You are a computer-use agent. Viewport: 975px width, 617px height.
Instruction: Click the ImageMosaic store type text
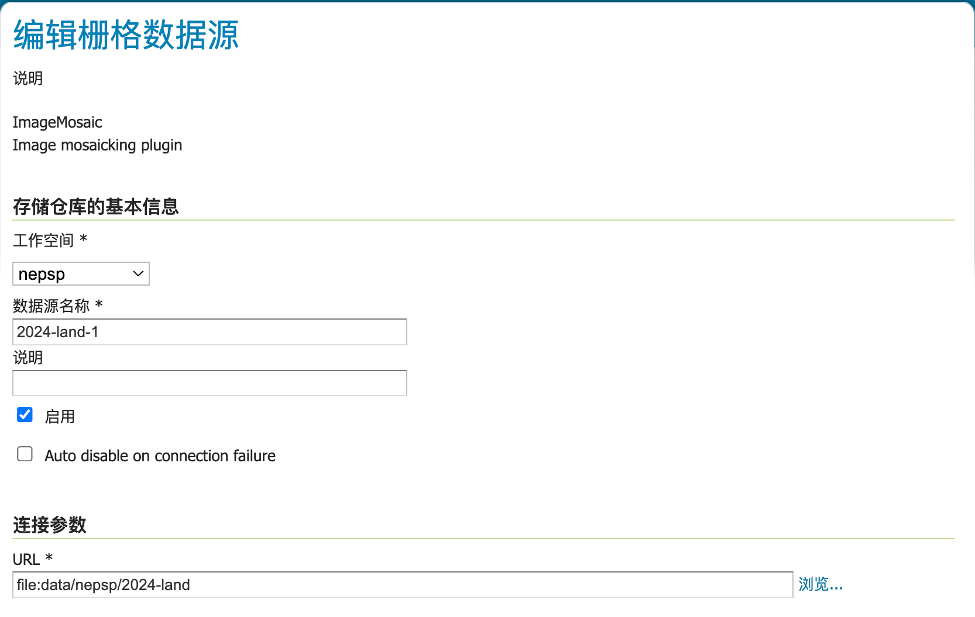(x=57, y=122)
